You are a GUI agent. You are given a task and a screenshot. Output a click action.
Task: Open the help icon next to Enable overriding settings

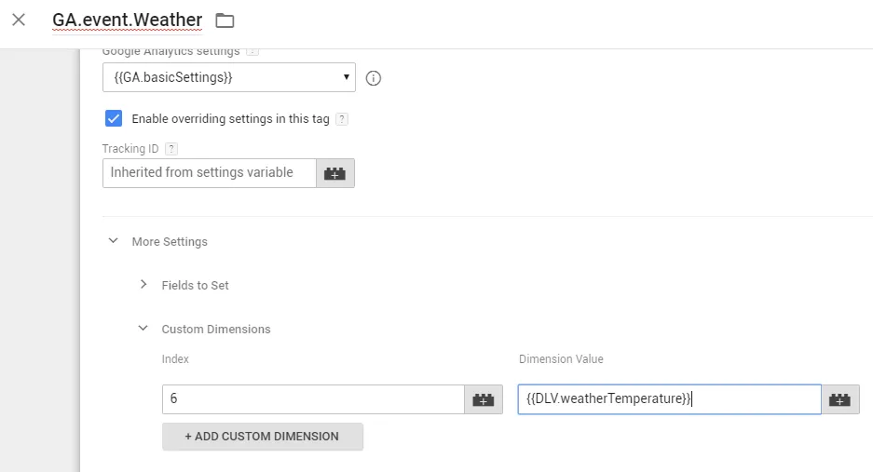point(342,119)
